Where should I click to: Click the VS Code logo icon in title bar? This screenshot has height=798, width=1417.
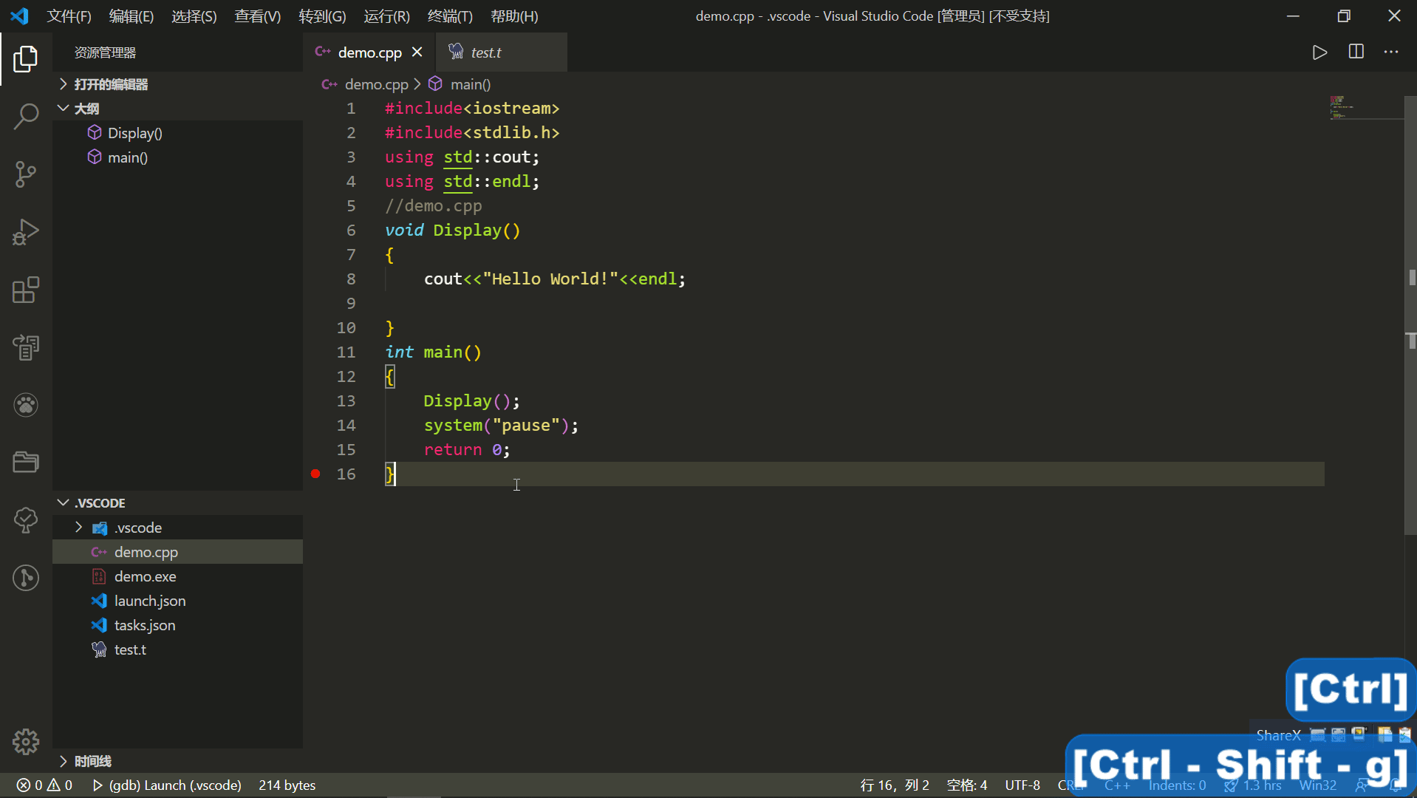click(x=20, y=16)
